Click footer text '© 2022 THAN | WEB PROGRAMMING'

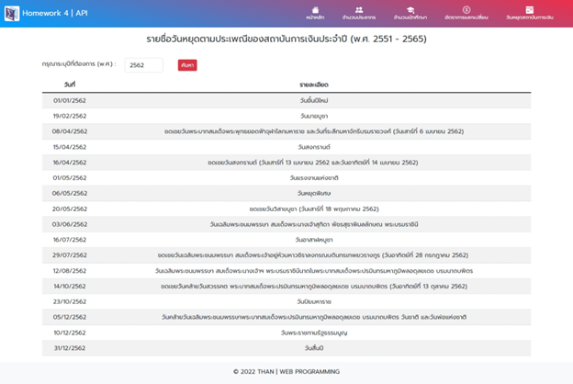click(286, 371)
